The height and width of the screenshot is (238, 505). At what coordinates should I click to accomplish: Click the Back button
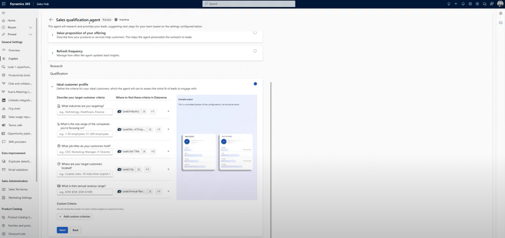[x=76, y=230]
